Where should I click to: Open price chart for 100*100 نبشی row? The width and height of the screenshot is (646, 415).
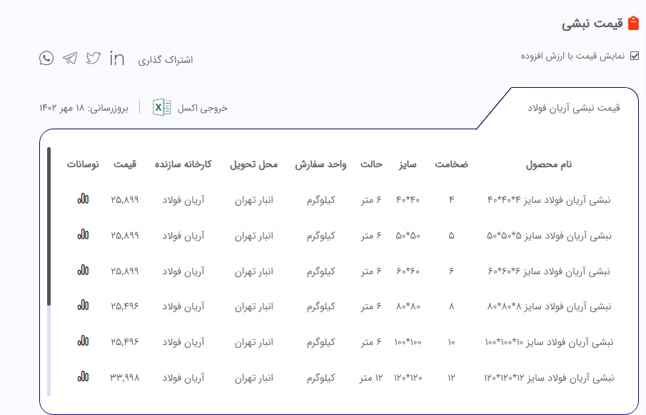[x=84, y=341]
